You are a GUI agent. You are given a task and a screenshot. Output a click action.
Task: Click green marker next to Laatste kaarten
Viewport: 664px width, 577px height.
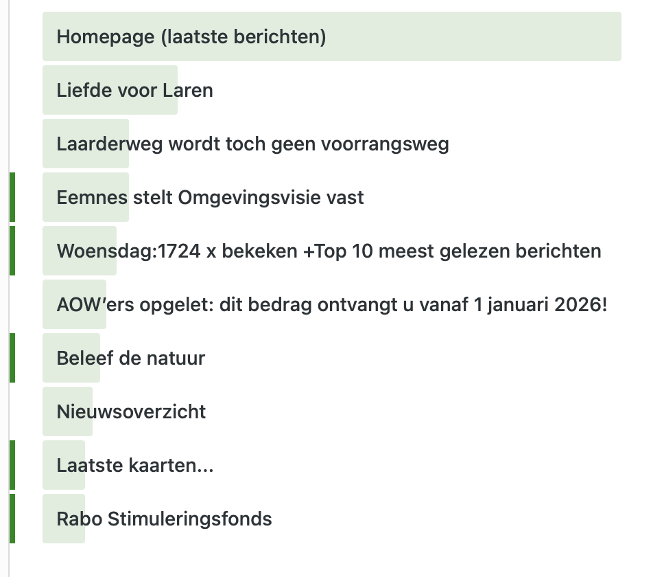coord(12,465)
